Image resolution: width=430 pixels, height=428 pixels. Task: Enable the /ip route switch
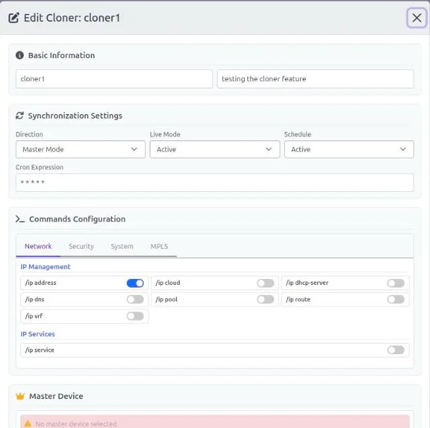(x=396, y=299)
